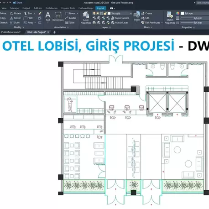Click the Match Layer icon

point(113,23)
